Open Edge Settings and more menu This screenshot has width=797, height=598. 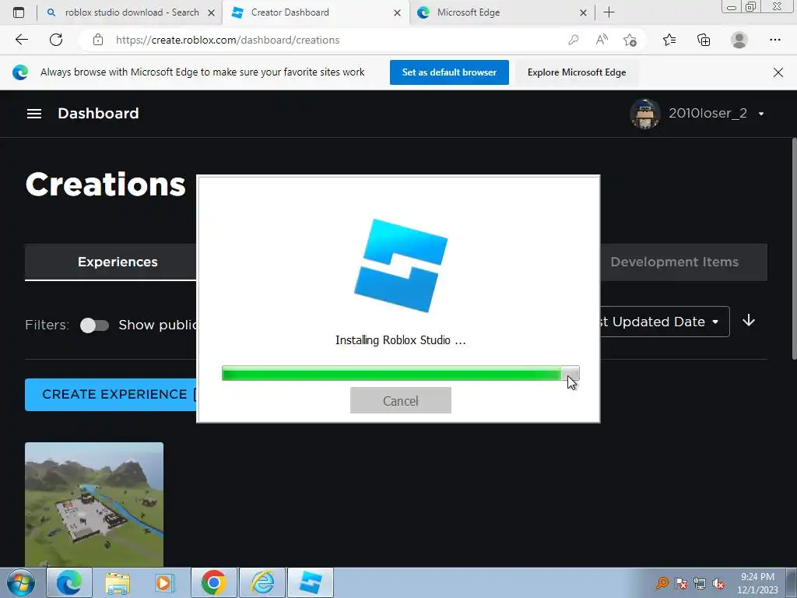tap(774, 40)
